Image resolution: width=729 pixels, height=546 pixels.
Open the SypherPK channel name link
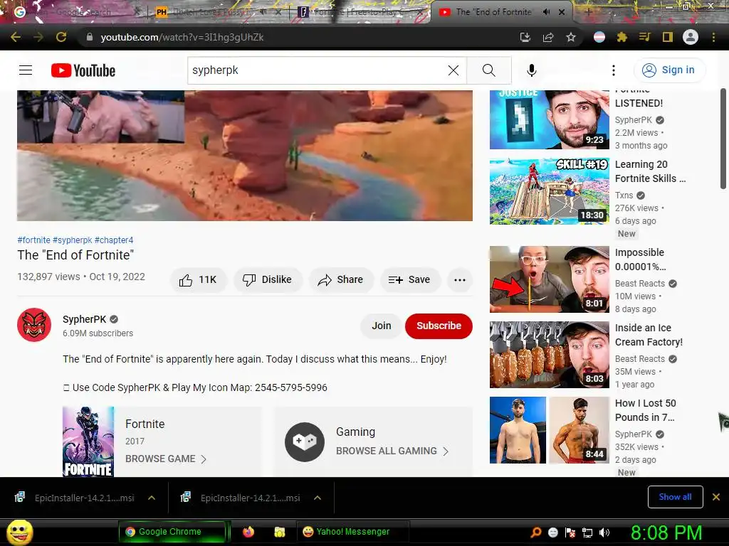click(85, 319)
